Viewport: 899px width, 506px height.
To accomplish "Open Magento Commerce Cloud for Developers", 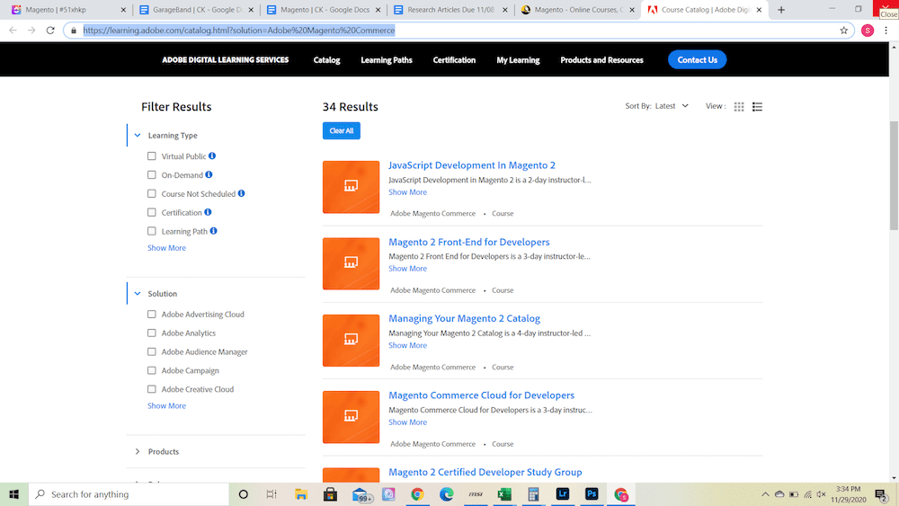I will (x=481, y=395).
